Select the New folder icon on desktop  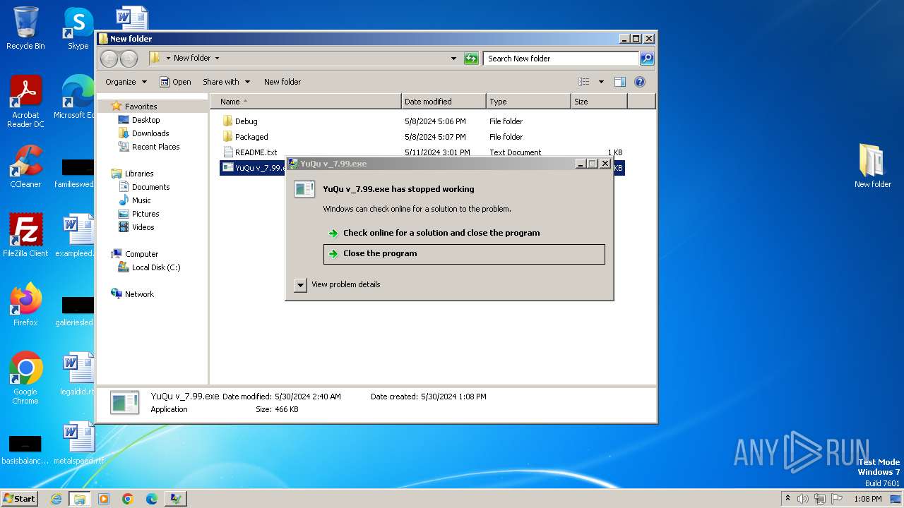pyautogui.click(x=873, y=166)
